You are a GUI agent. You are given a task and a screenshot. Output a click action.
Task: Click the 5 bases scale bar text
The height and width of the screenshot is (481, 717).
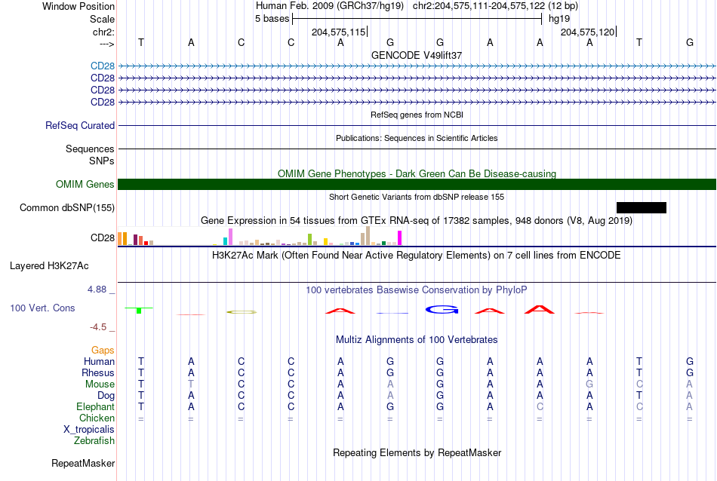pos(272,19)
